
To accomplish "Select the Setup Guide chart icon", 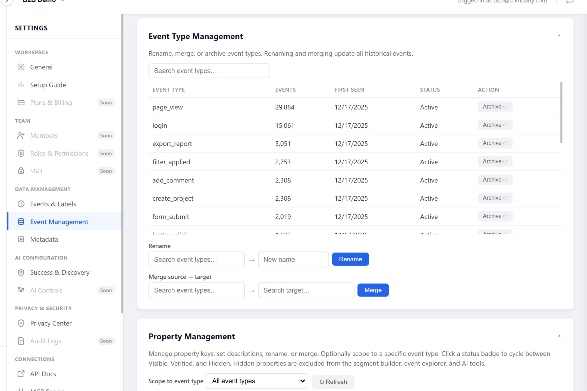I will pos(21,85).
